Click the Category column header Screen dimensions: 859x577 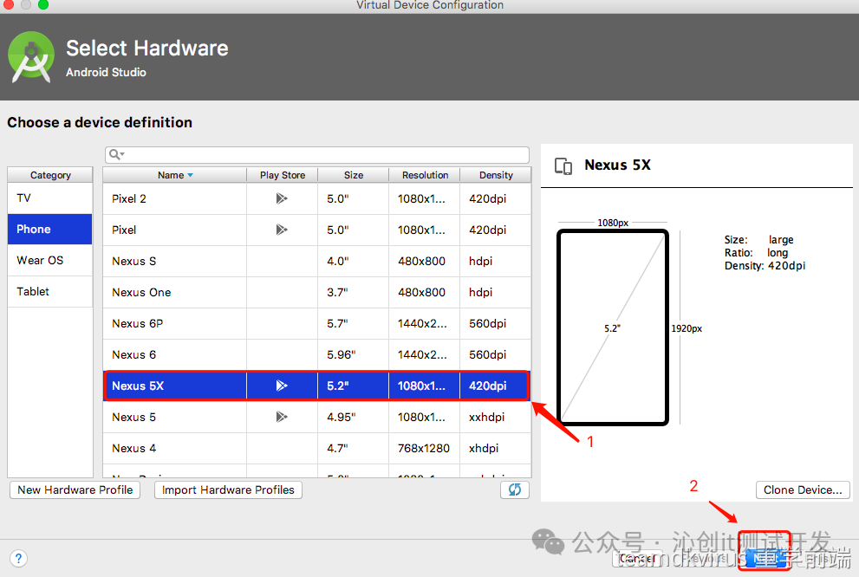pos(50,175)
